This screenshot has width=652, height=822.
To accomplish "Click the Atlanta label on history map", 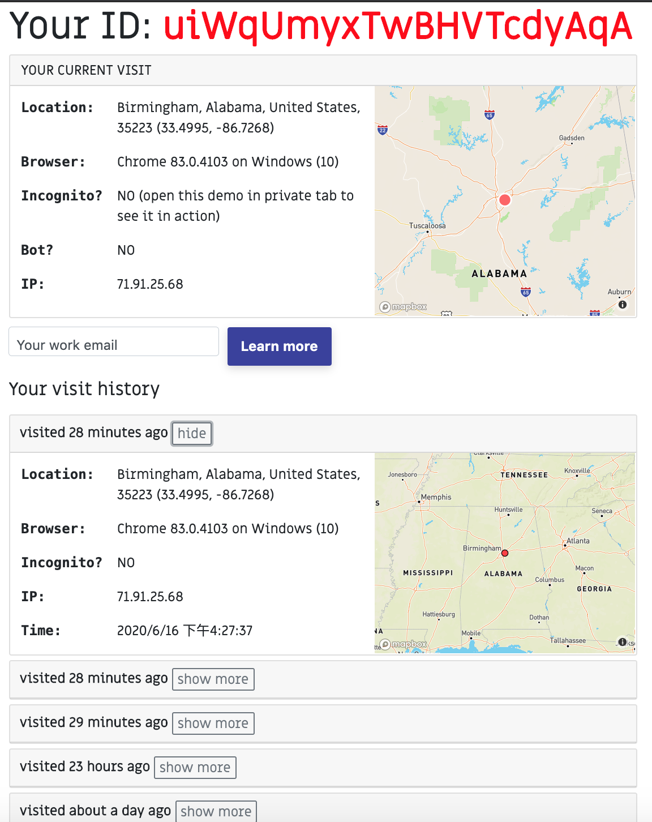I will point(578,541).
